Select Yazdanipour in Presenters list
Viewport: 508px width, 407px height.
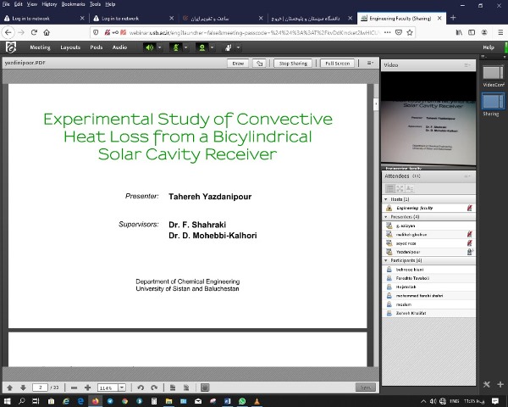428,252
